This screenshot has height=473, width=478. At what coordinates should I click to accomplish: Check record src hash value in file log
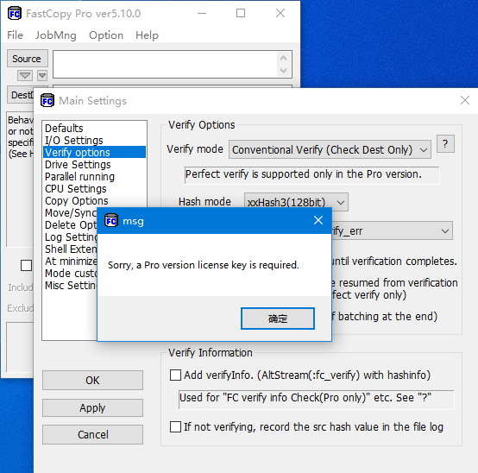pyautogui.click(x=175, y=426)
